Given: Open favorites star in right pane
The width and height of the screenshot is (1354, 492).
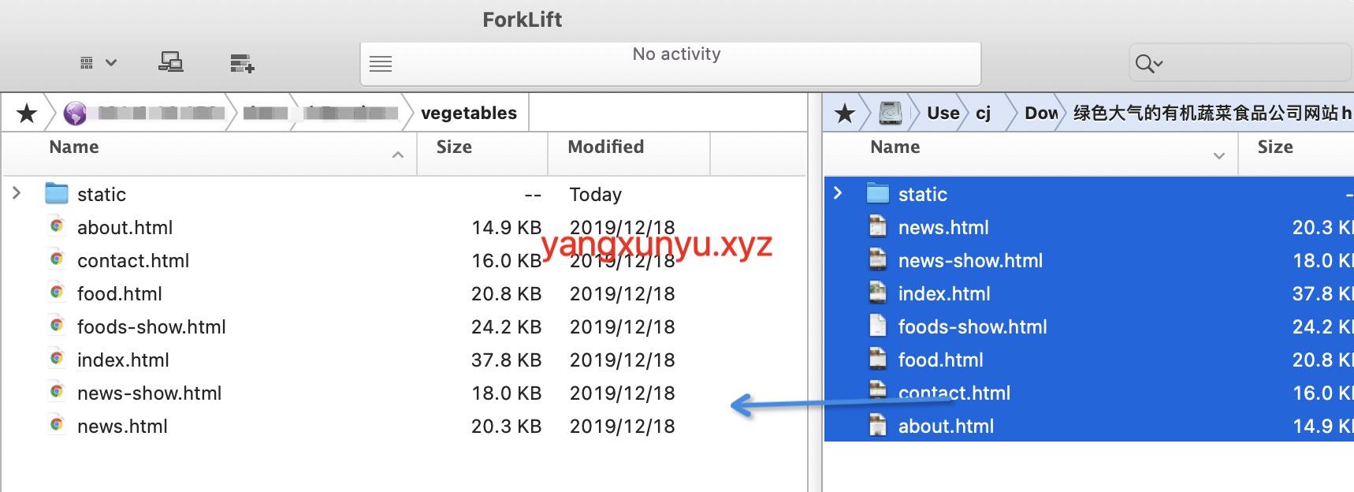Looking at the screenshot, I should [845, 114].
